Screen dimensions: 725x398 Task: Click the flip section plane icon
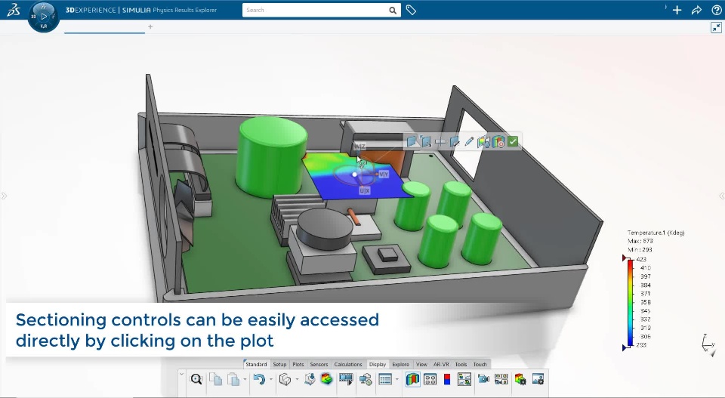455,142
